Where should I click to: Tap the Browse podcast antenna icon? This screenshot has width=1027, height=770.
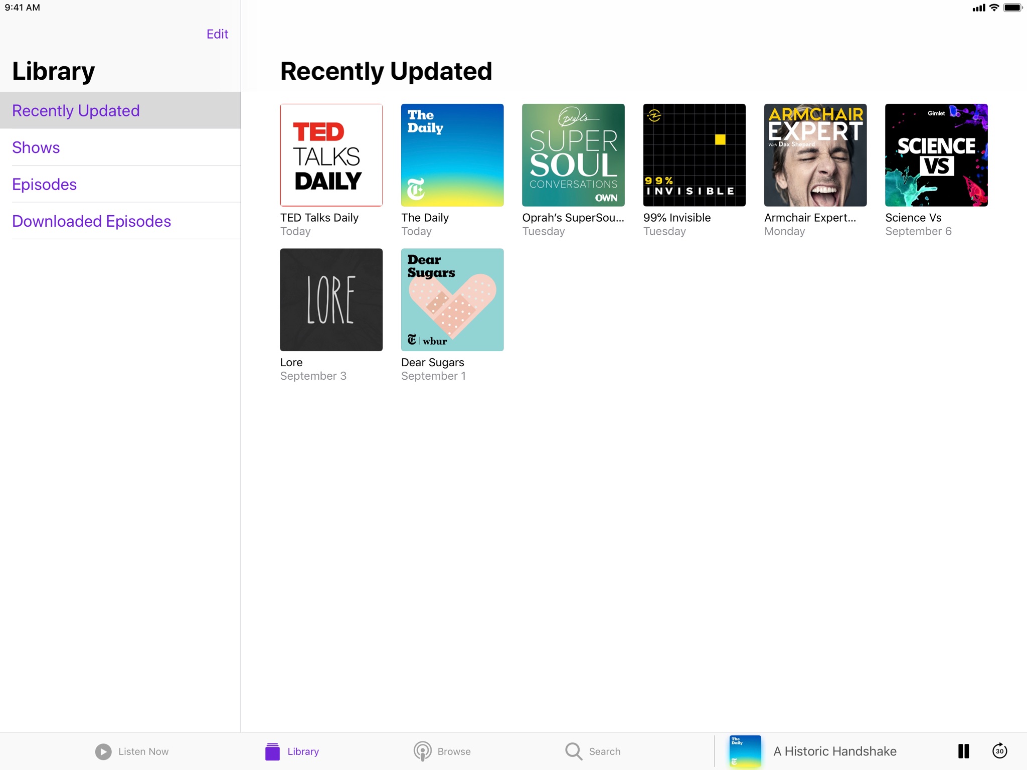[x=422, y=751]
